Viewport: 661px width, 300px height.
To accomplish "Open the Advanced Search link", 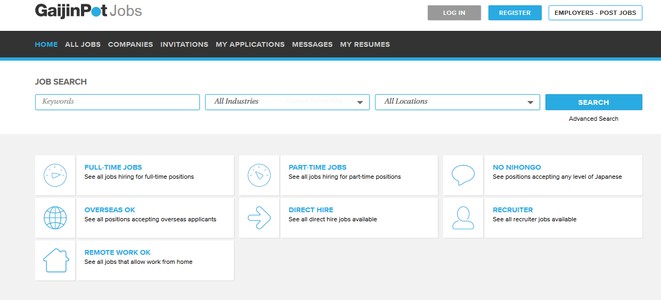I will click(593, 119).
